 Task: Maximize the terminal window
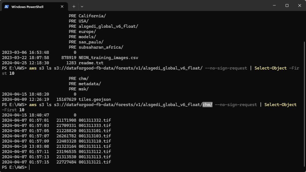pyautogui.click(x=287, y=5)
